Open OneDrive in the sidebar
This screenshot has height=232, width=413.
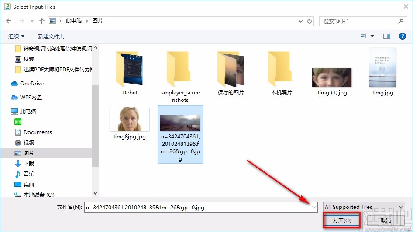(x=27, y=84)
